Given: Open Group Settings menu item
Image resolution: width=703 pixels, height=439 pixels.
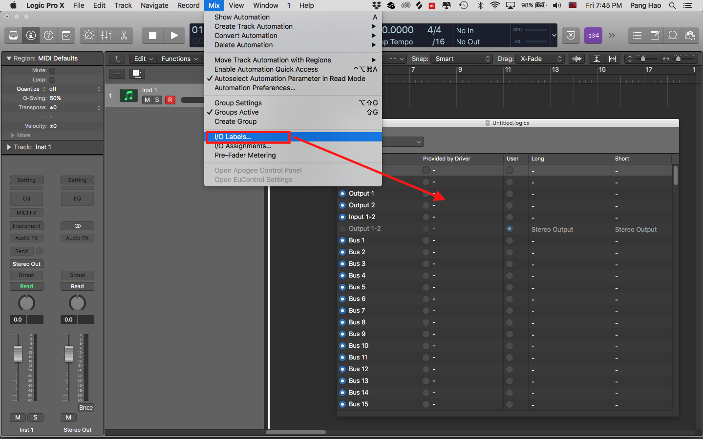Looking at the screenshot, I should pos(293,103).
